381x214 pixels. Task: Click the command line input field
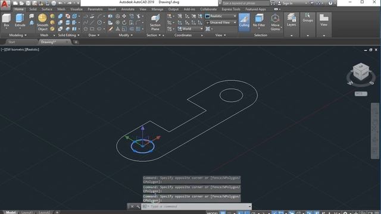click(x=197, y=206)
